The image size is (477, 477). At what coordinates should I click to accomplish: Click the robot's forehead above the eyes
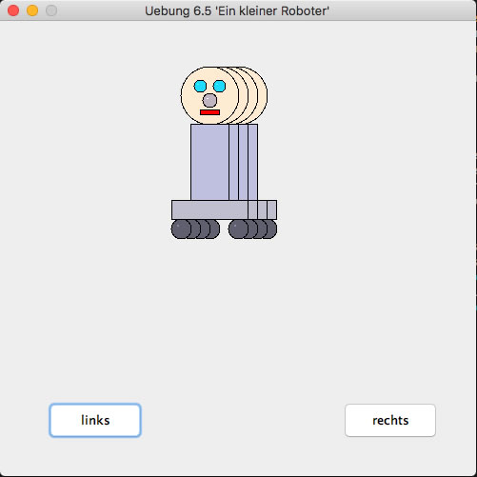pyautogui.click(x=209, y=73)
